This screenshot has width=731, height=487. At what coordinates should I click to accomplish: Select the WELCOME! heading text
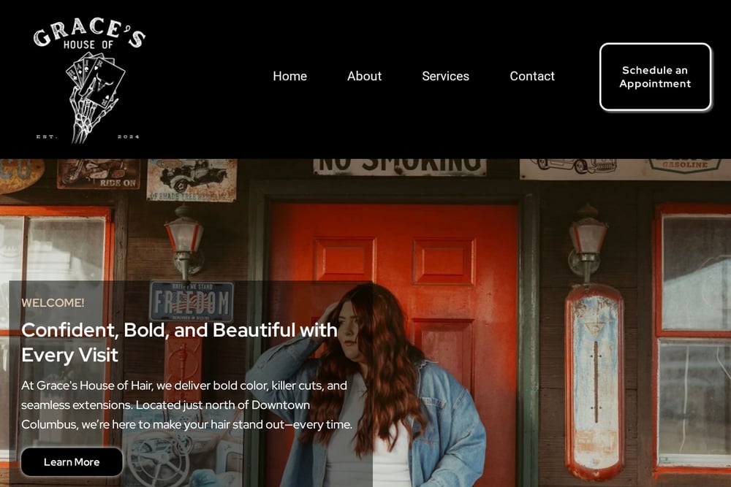53,303
